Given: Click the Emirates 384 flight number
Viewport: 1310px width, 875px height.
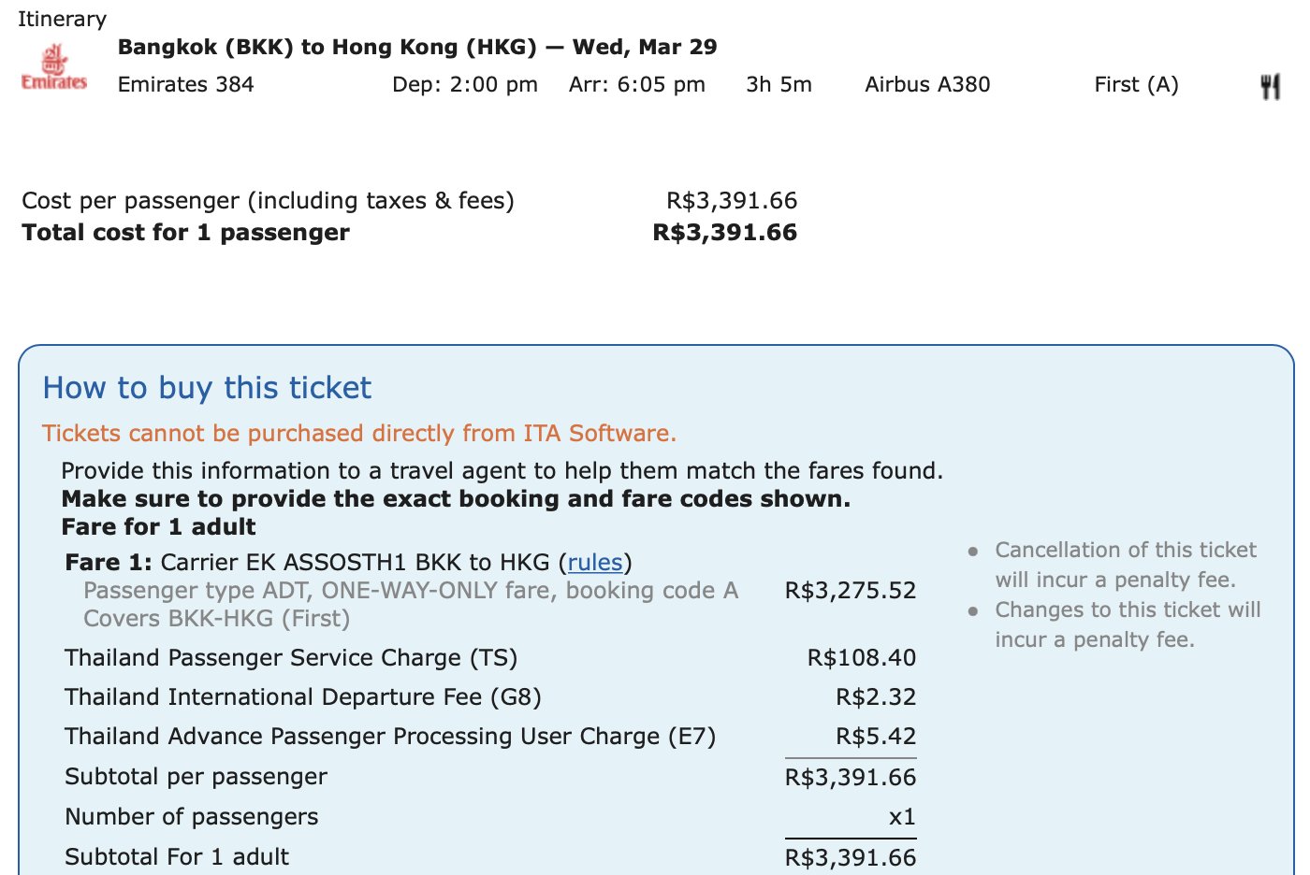Looking at the screenshot, I should point(186,84).
